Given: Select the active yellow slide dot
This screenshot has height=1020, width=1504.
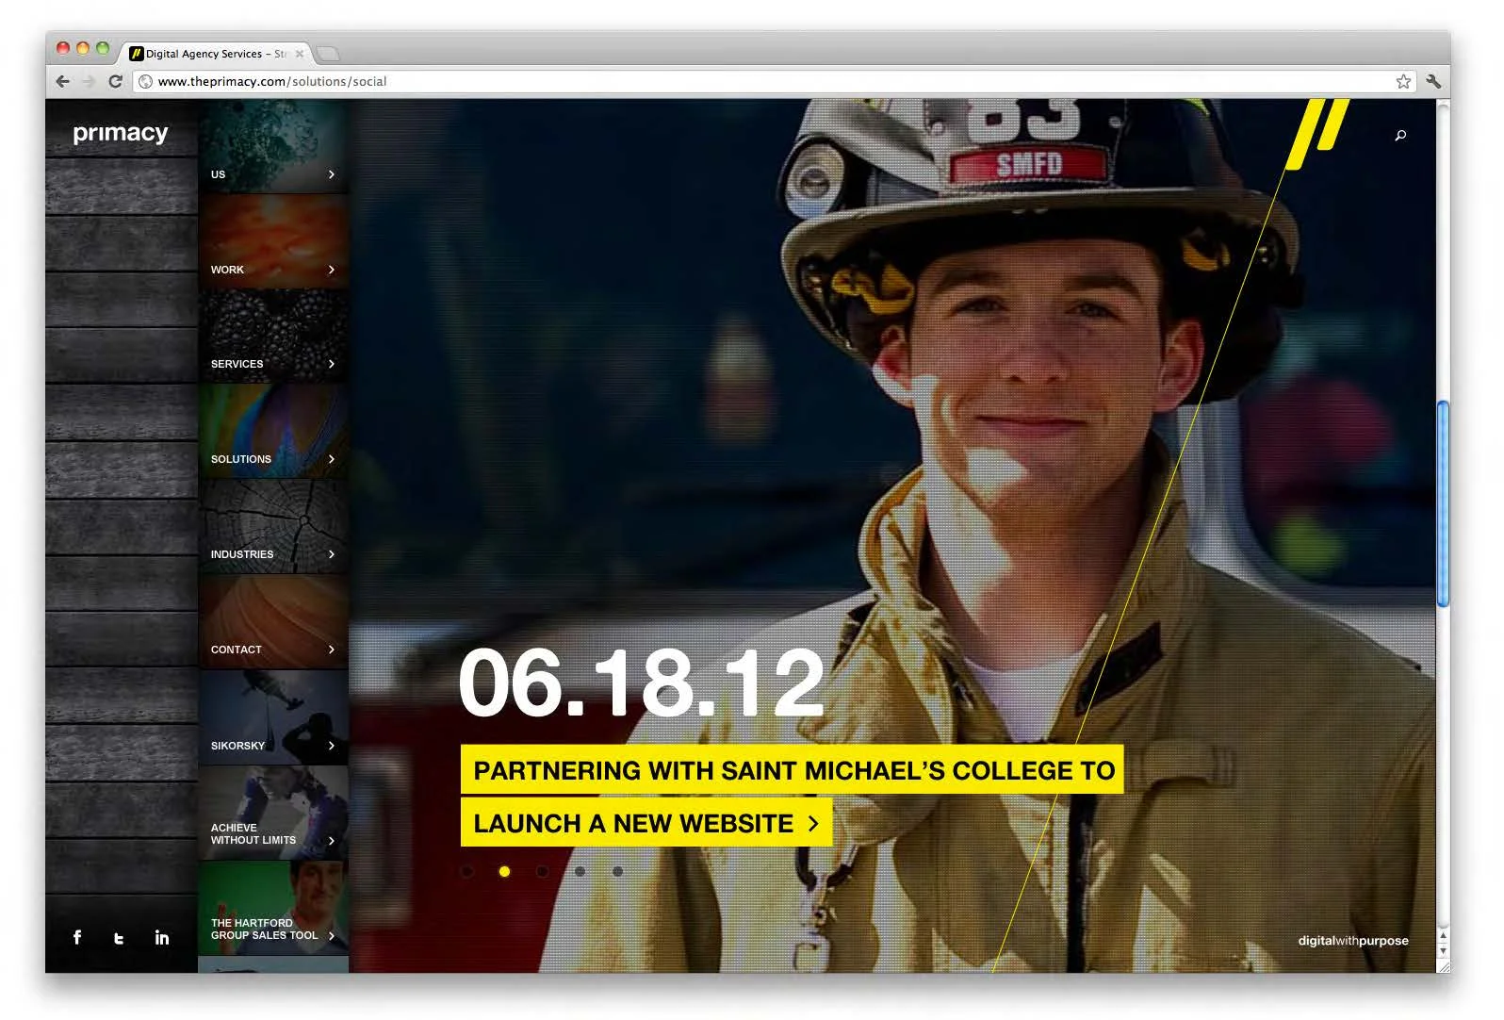Looking at the screenshot, I should 504,871.
